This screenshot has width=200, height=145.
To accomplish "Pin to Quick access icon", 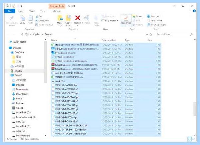I will click(x=12, y=18).
